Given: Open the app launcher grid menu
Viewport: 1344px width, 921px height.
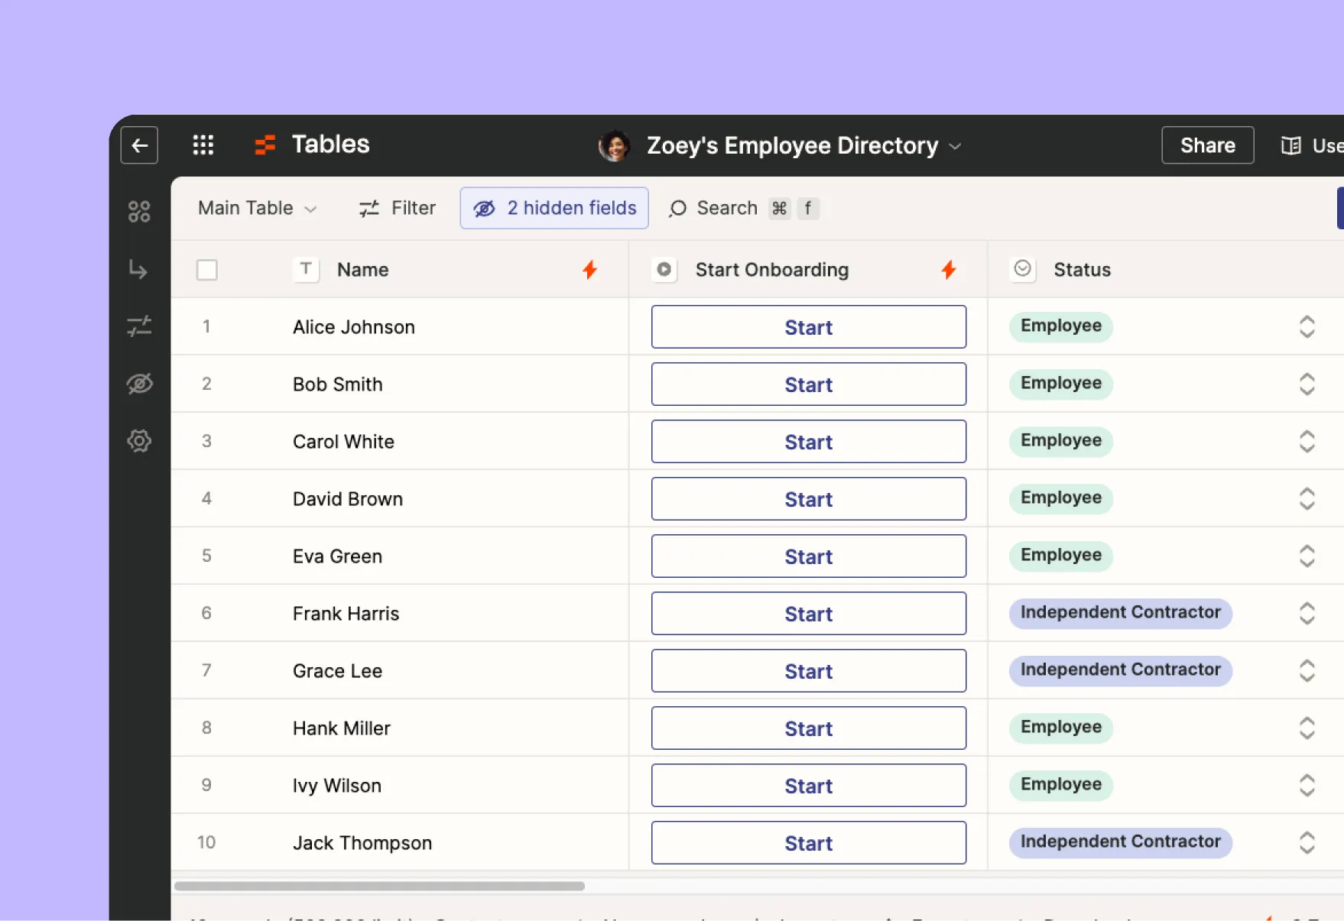Looking at the screenshot, I should [x=203, y=144].
